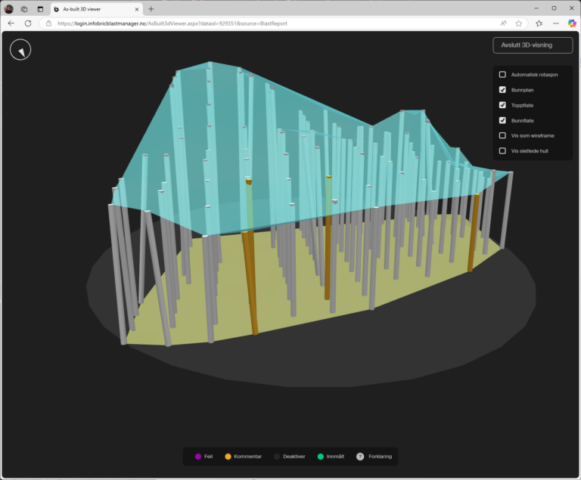Screen dimensions: 581x480
Task: Click the browser refresh icon
Action: (x=28, y=23)
